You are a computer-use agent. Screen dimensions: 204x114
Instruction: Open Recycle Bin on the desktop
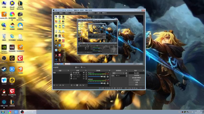pos(4,37)
